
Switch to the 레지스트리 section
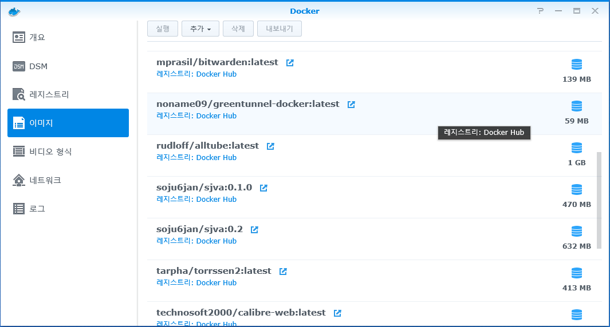click(x=68, y=94)
